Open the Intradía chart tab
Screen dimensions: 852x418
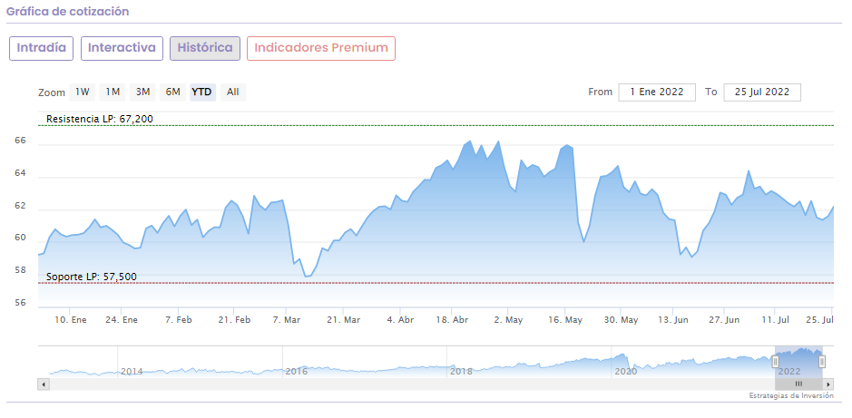42,48
